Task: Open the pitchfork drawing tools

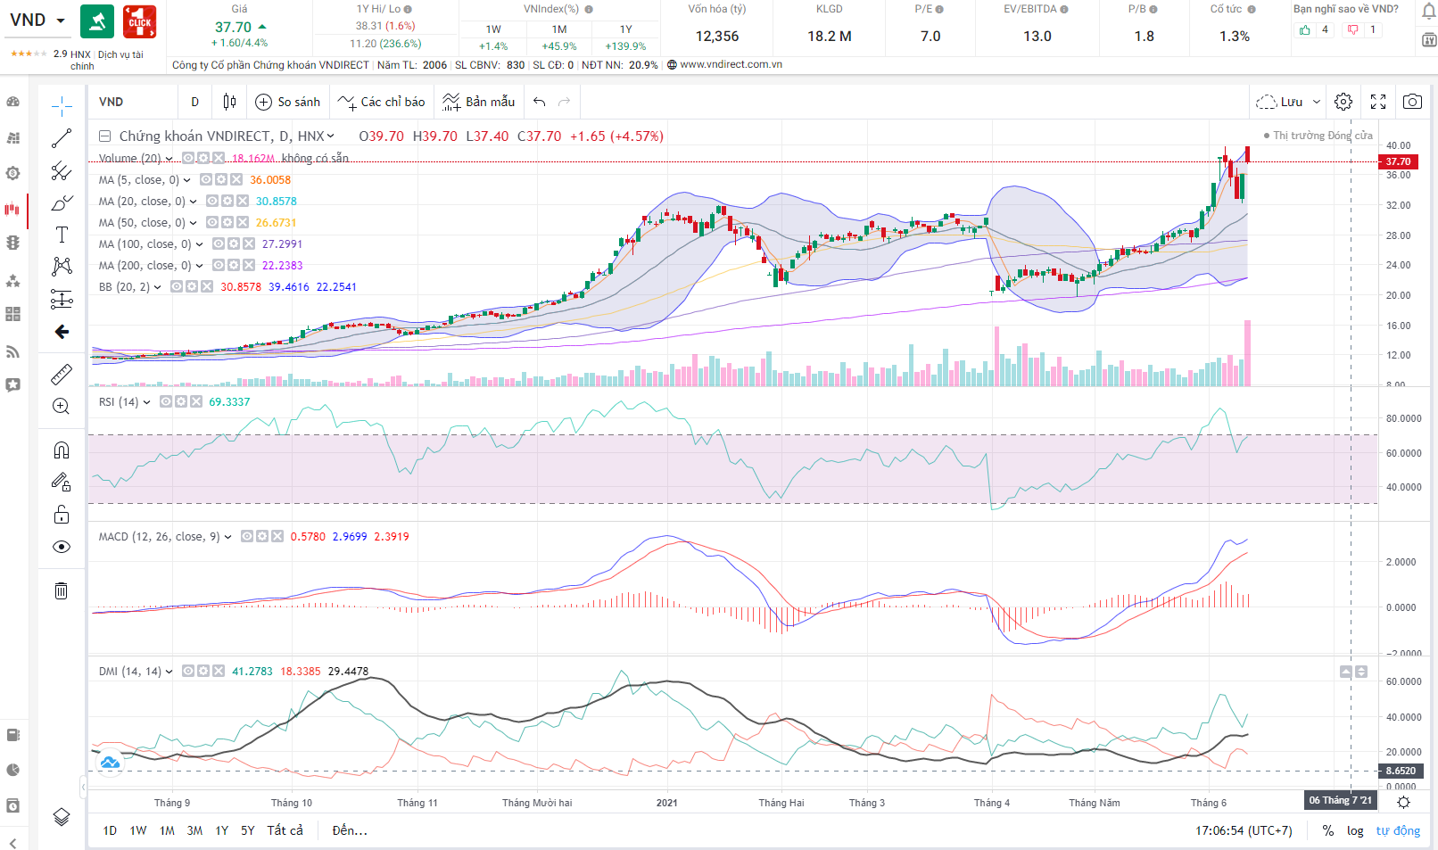Action: (62, 170)
